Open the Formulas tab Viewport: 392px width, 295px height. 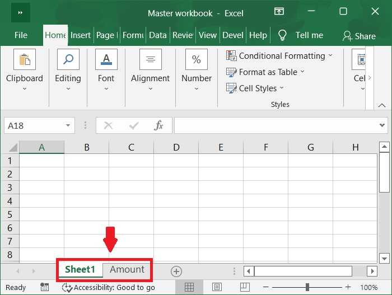133,35
